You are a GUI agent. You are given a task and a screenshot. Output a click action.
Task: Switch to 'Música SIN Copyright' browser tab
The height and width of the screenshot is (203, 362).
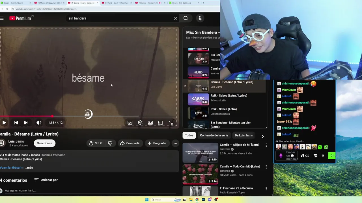coord(49,3)
